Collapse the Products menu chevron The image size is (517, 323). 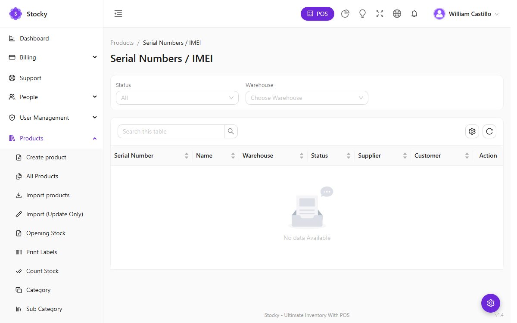point(95,138)
